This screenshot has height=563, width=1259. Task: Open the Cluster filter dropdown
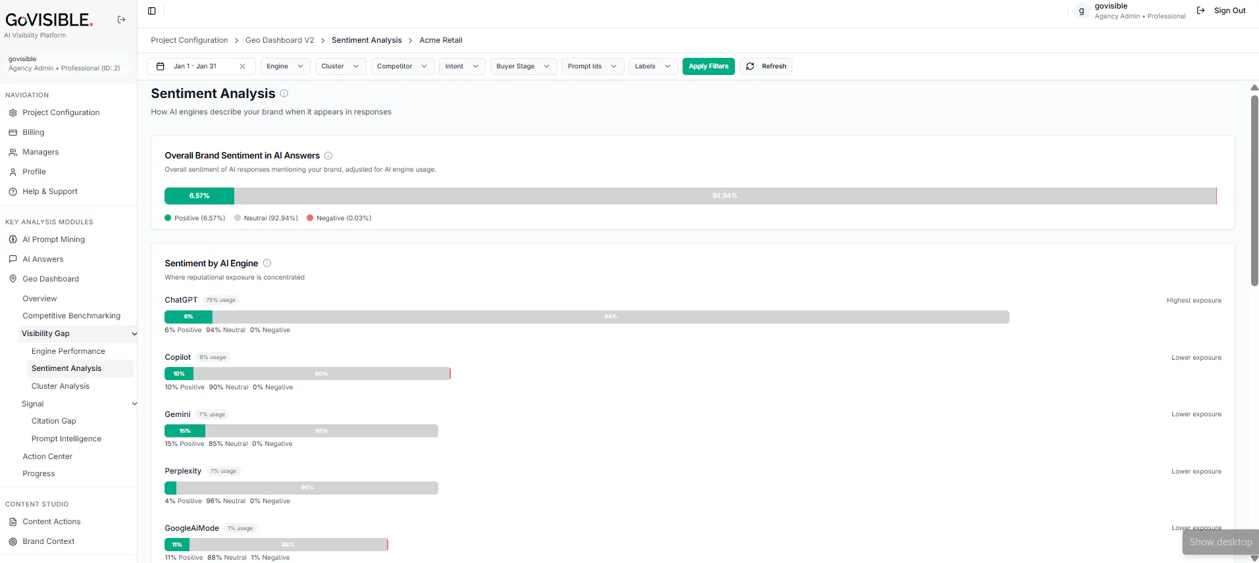click(340, 66)
